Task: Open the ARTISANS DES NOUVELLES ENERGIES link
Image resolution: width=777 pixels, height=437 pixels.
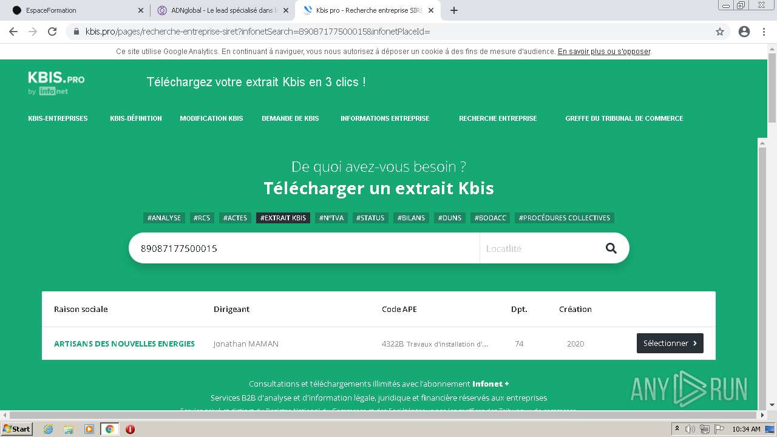Action: pos(124,344)
